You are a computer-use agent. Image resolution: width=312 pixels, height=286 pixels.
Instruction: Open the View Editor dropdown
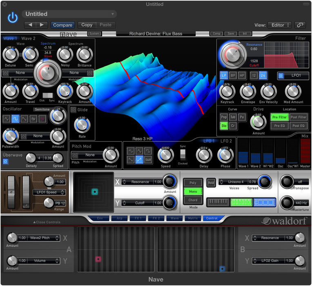tap(279, 25)
